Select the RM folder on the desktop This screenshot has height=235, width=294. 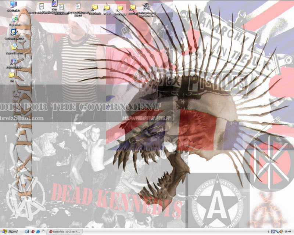coord(12,77)
